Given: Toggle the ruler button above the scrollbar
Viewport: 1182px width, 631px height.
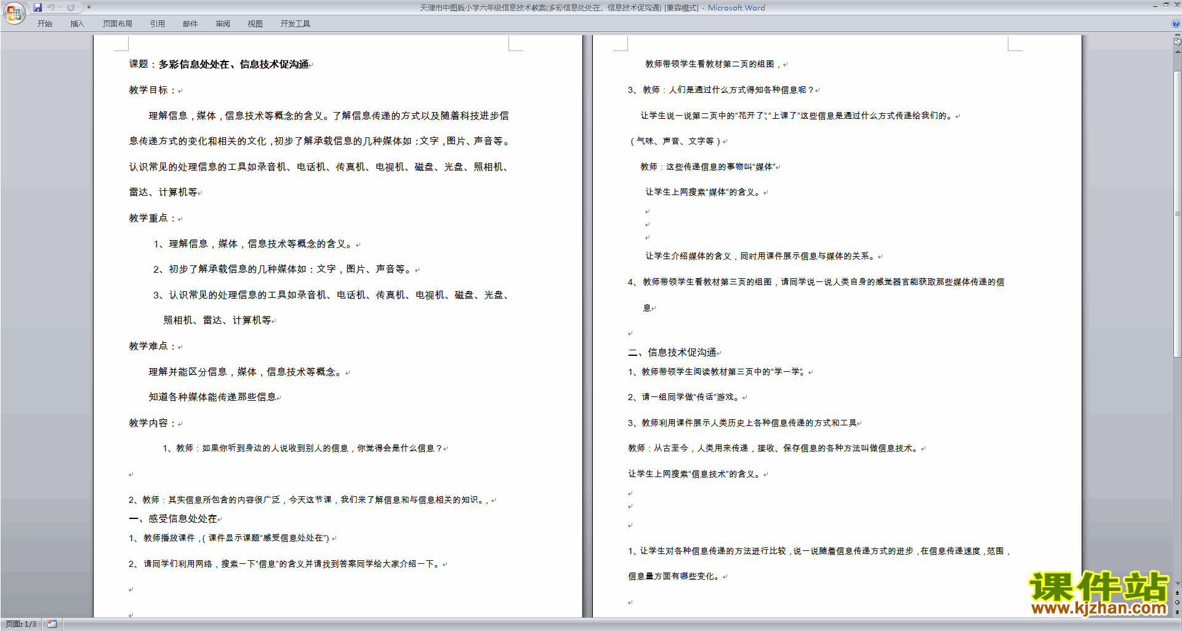Looking at the screenshot, I should pyautogui.click(x=1178, y=42).
